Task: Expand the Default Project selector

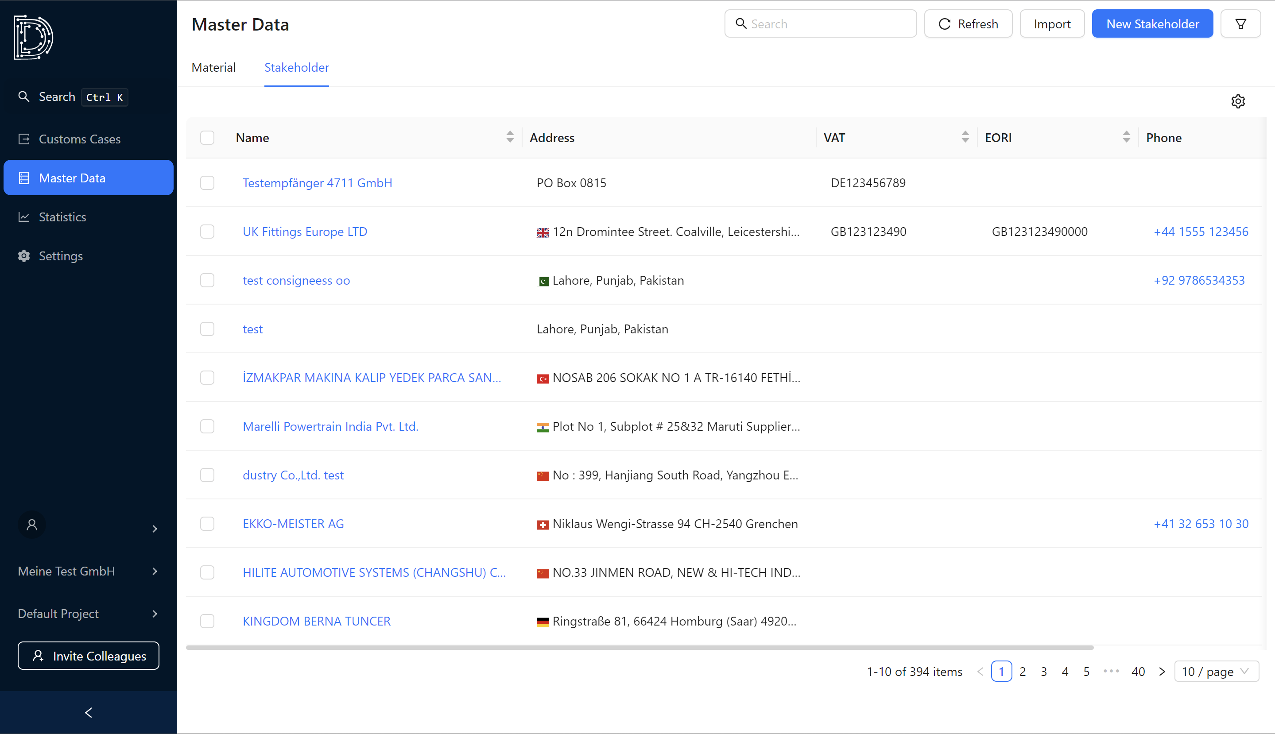Action: [88, 614]
